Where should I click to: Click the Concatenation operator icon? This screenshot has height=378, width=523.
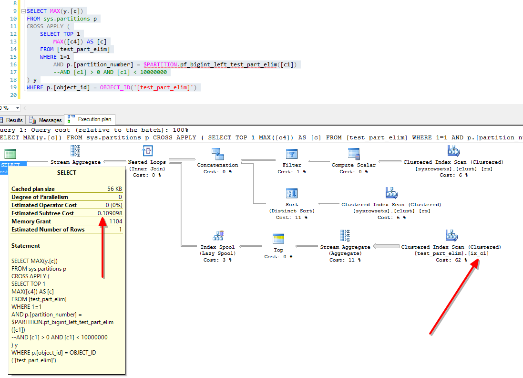[217, 154]
